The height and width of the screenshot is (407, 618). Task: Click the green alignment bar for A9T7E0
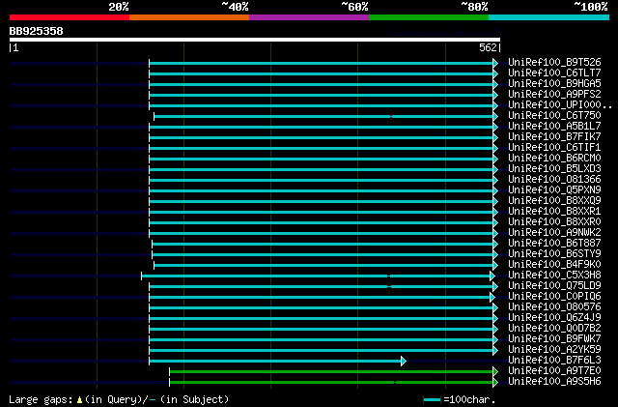click(331, 372)
